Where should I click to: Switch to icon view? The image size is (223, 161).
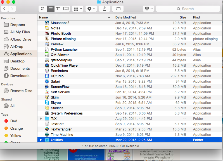(x=43, y=9)
